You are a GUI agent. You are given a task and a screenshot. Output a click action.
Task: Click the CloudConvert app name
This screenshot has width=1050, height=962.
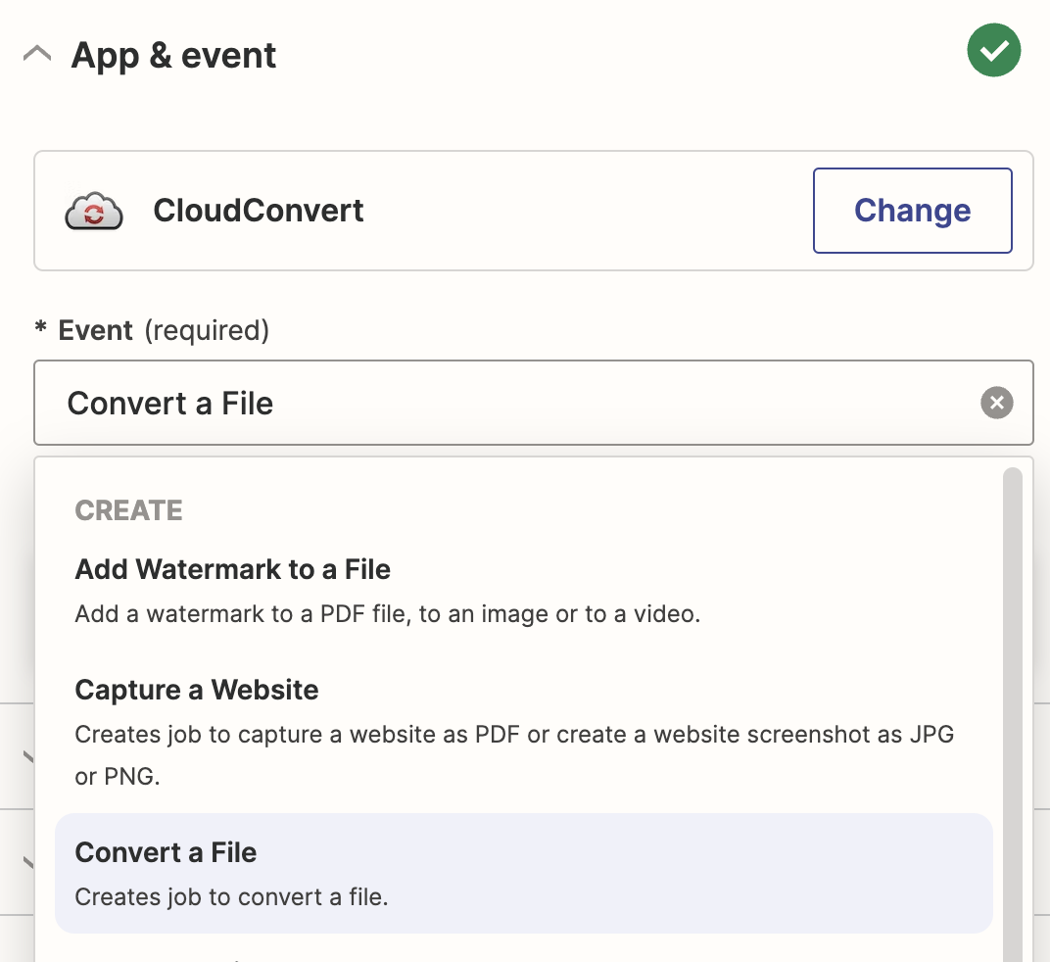pyautogui.click(x=259, y=211)
